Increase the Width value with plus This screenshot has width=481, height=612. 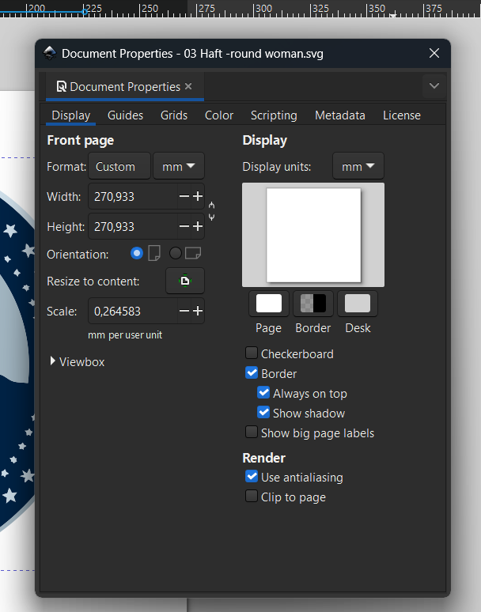click(198, 196)
